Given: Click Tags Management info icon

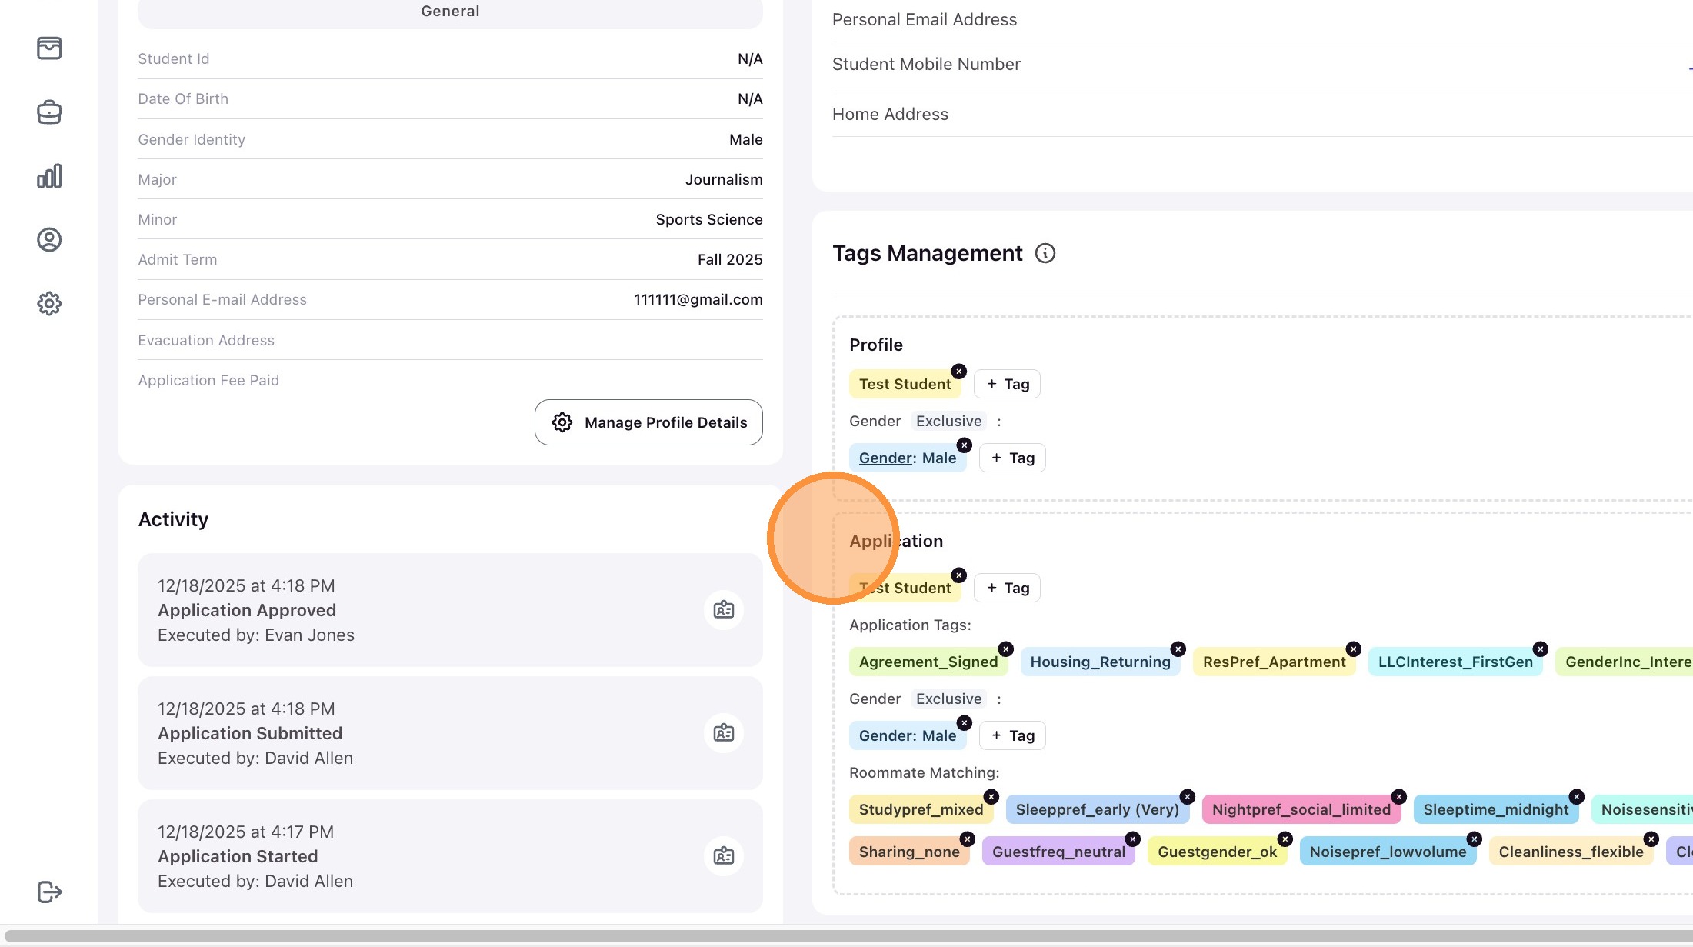Looking at the screenshot, I should click(1045, 253).
